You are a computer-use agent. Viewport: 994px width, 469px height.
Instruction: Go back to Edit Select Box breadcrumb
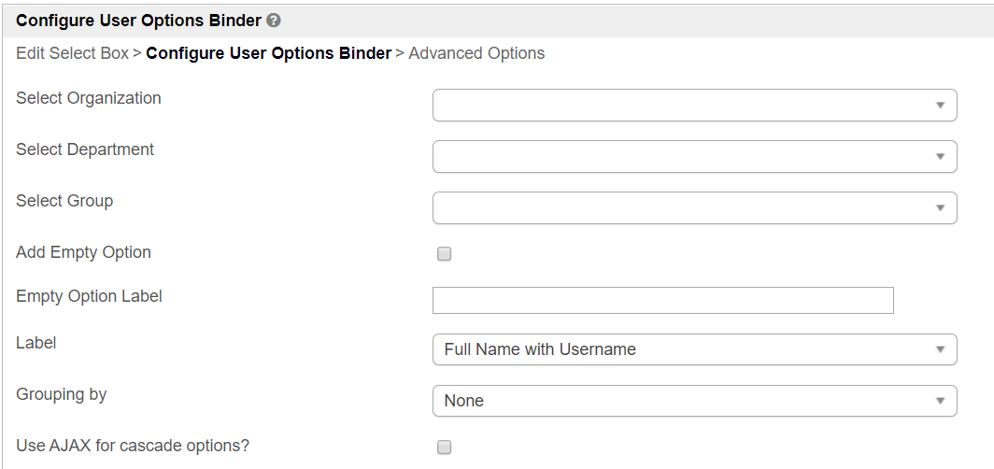point(72,53)
